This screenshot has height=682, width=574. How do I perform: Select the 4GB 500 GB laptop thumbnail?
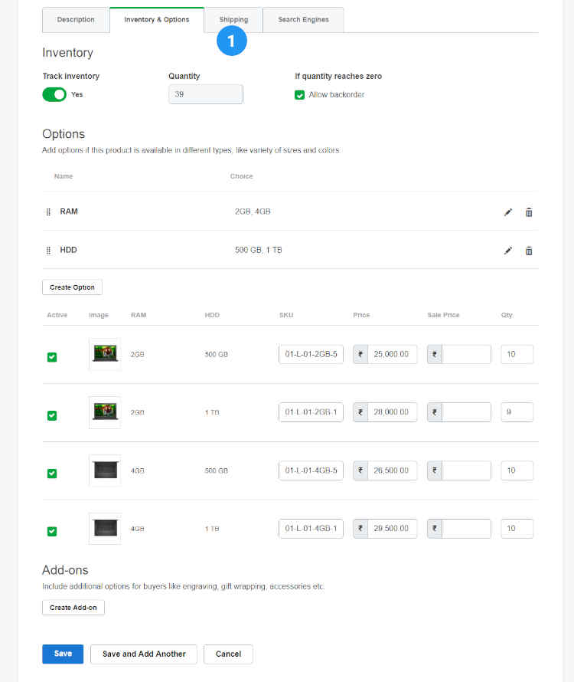105,471
